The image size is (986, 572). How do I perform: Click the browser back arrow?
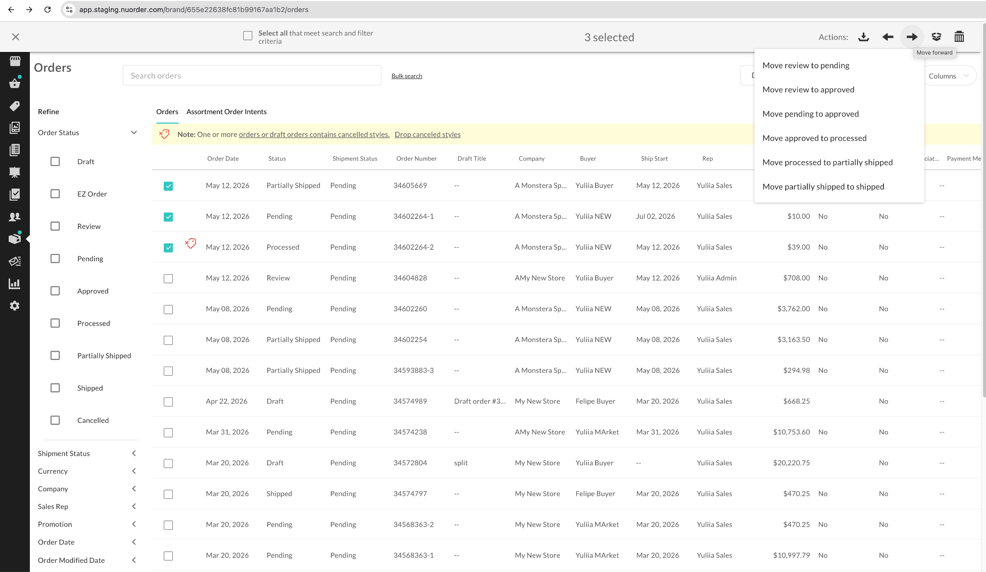coord(11,10)
